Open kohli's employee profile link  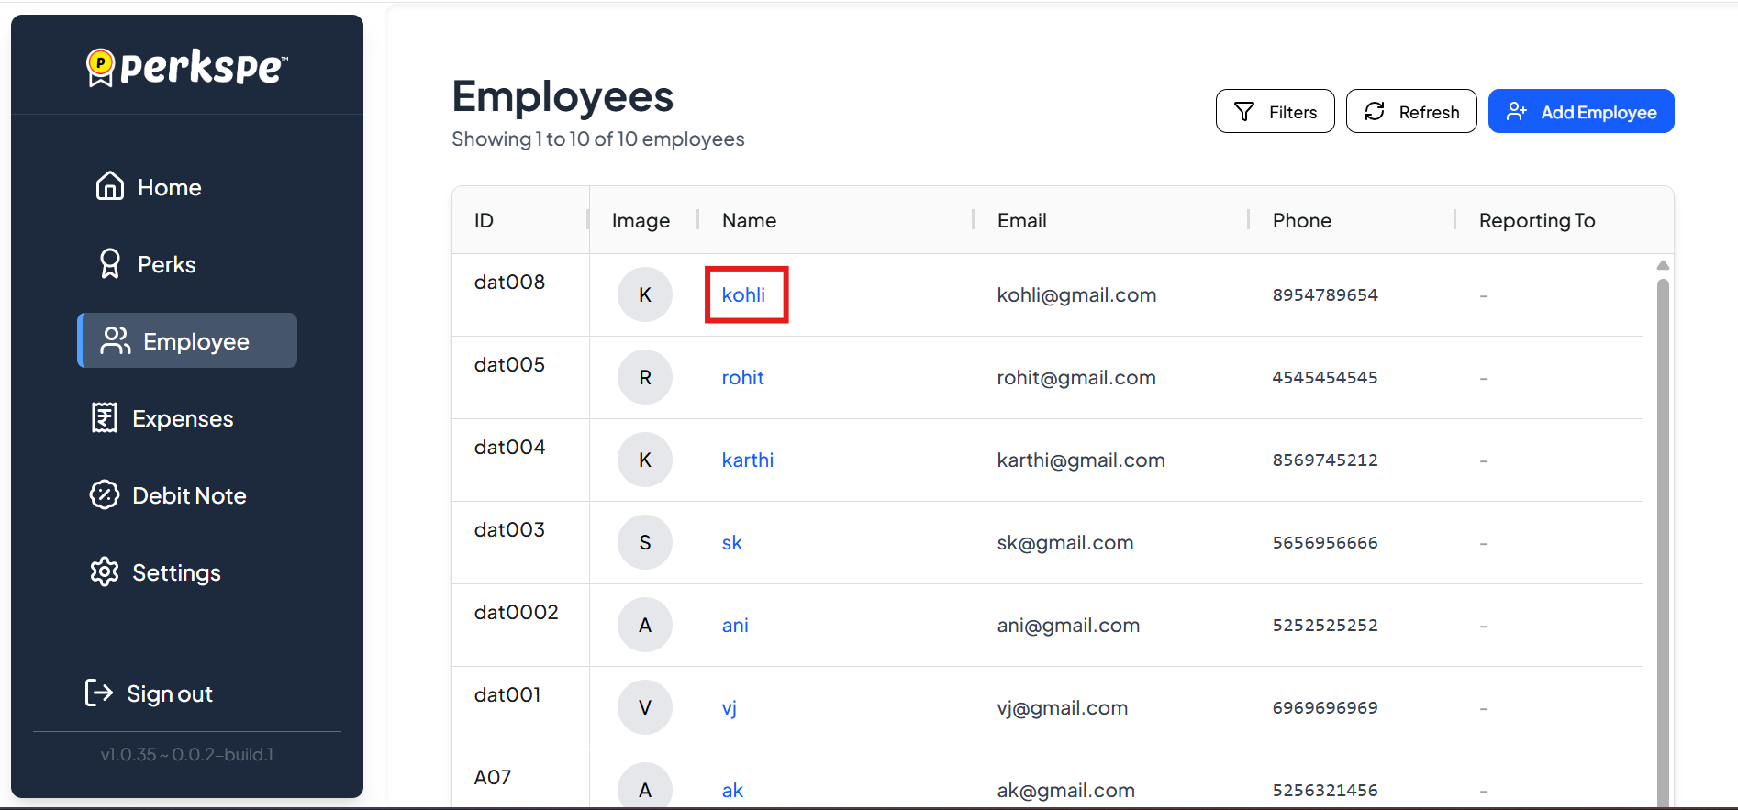[x=743, y=295]
